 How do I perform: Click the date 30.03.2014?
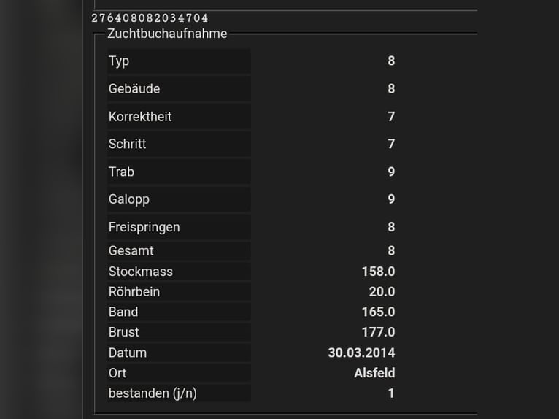point(361,353)
